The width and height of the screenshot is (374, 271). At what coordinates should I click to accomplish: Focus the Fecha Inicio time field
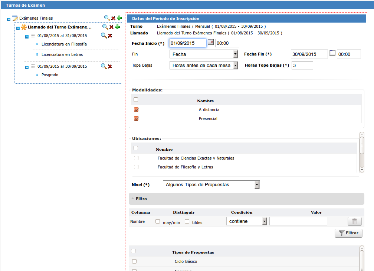pyautogui.click(x=227, y=43)
